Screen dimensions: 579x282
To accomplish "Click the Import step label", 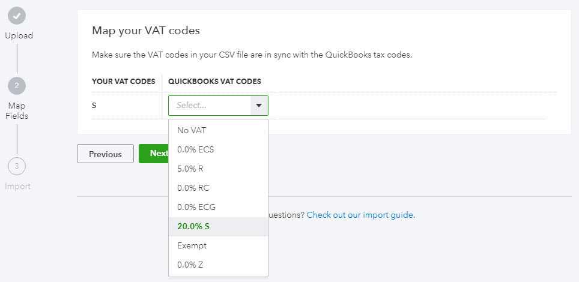I will 17,186.
